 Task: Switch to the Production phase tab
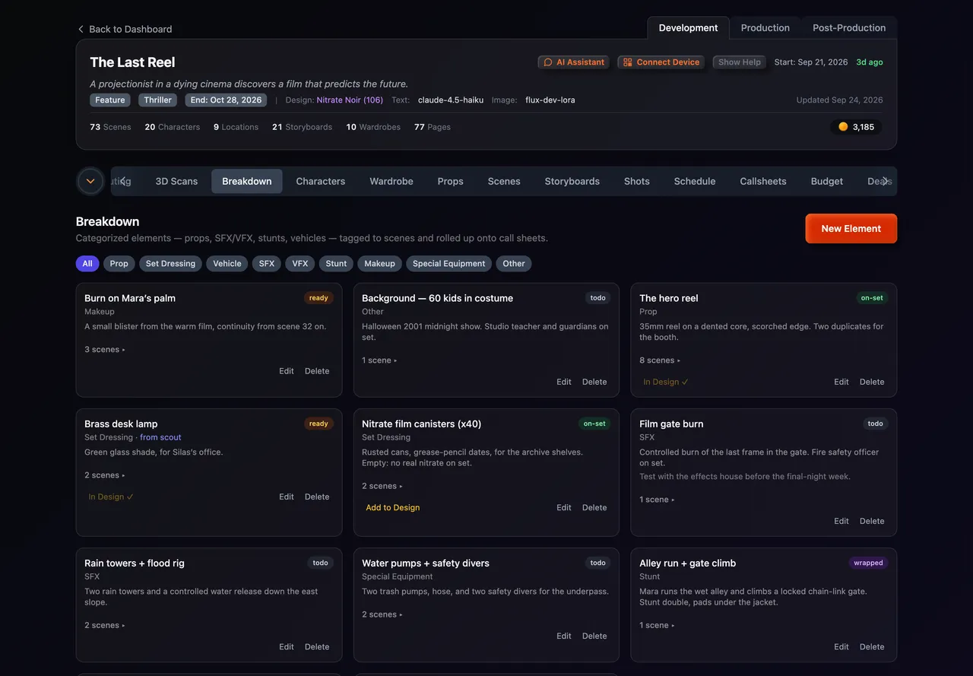[765, 28]
